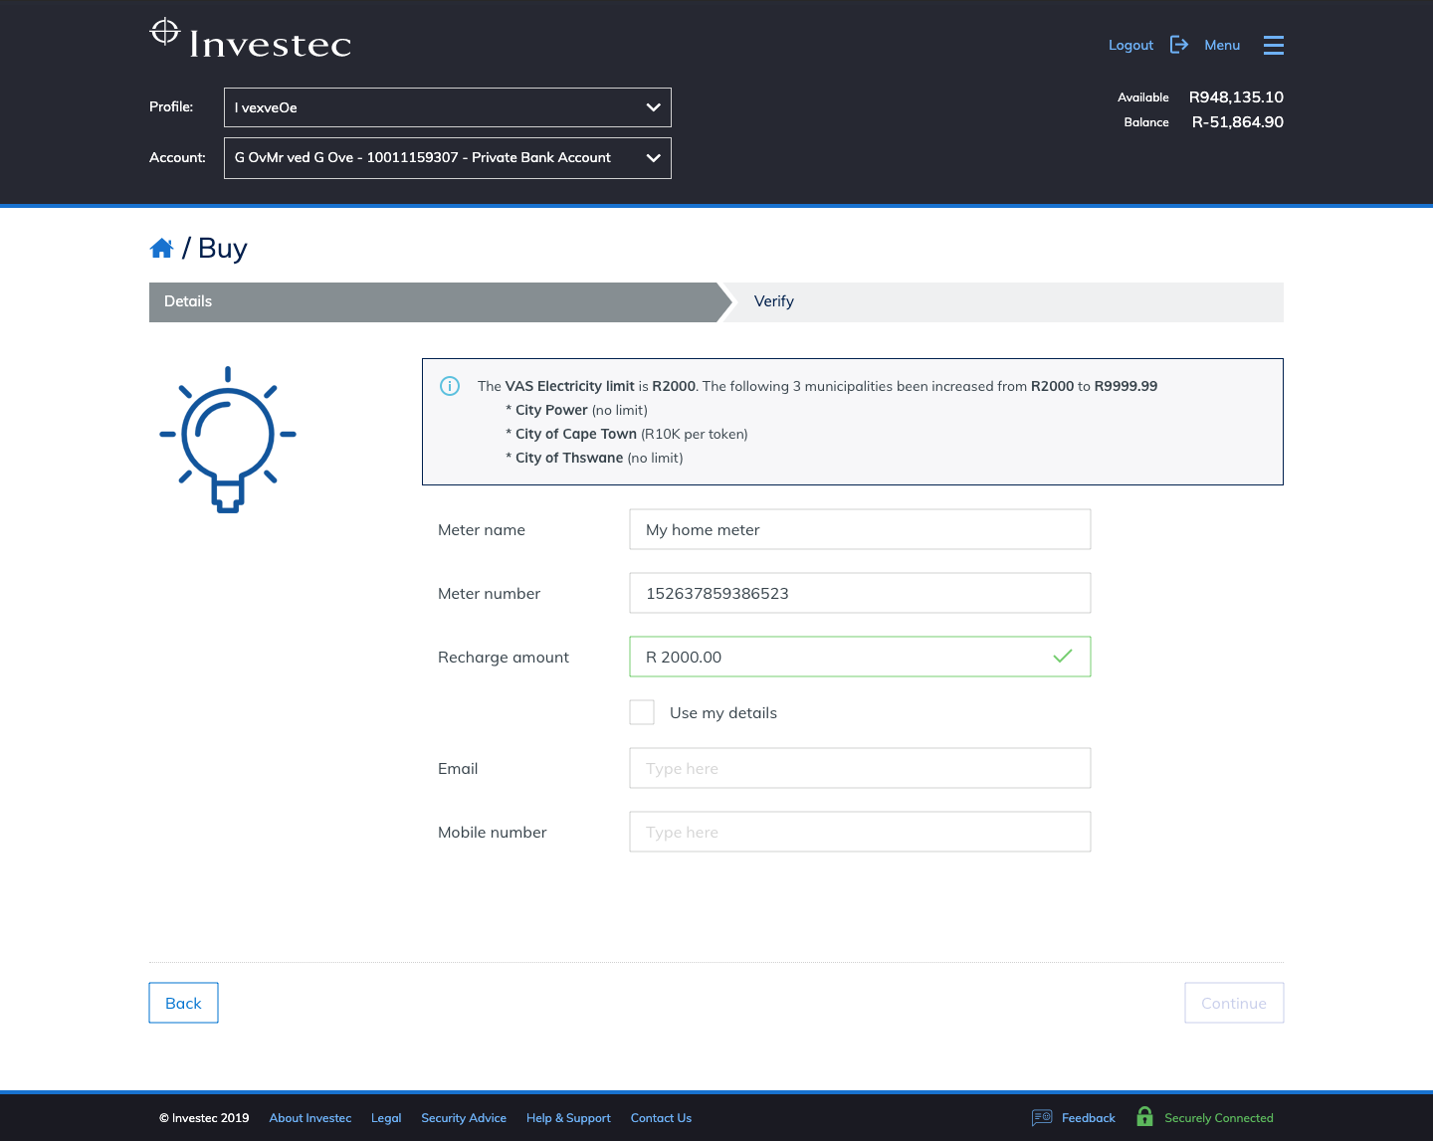This screenshot has height=1141, width=1433.
Task: Open the Help & Support link
Action: (x=568, y=1118)
